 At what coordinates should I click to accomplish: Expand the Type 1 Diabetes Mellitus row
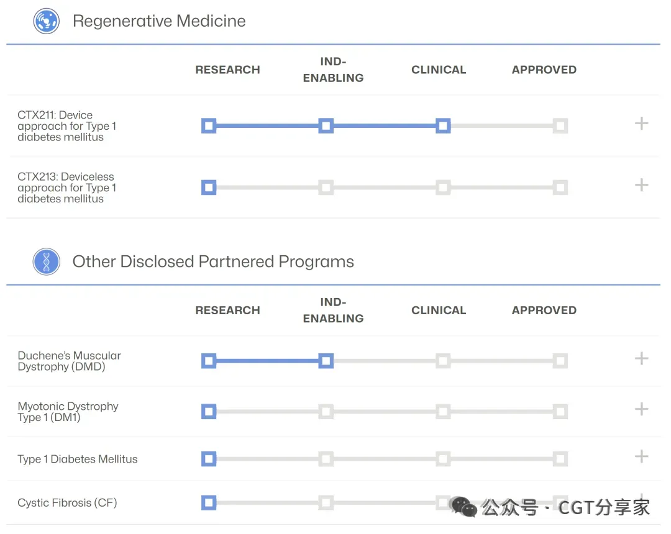[x=641, y=457]
